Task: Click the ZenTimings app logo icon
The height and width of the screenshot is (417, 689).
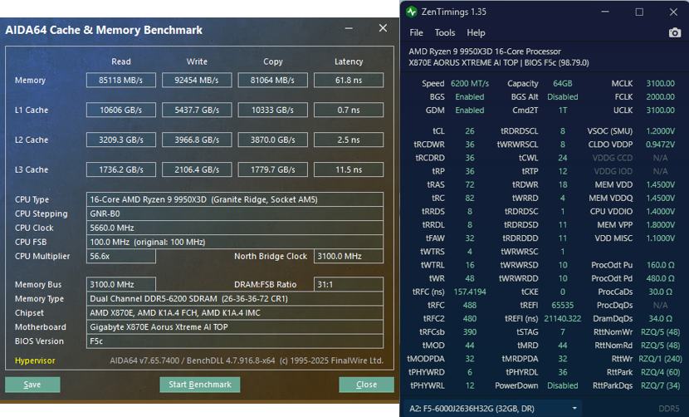Action: (x=412, y=12)
